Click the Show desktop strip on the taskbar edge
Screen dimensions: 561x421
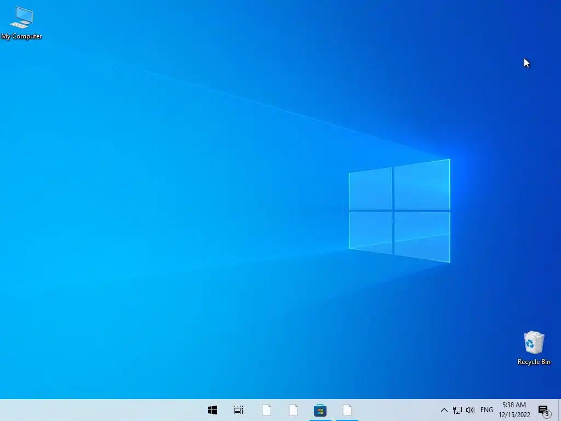[559, 410]
